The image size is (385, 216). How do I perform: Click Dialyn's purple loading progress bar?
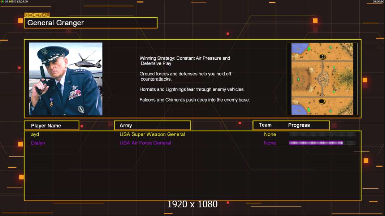coord(322,143)
